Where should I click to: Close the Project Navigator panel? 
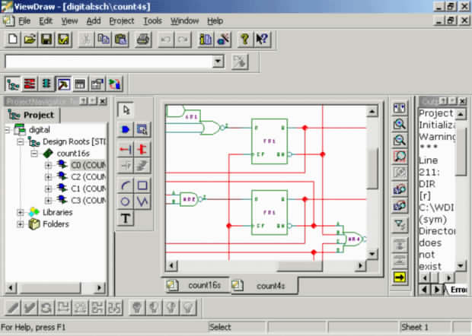[103, 101]
